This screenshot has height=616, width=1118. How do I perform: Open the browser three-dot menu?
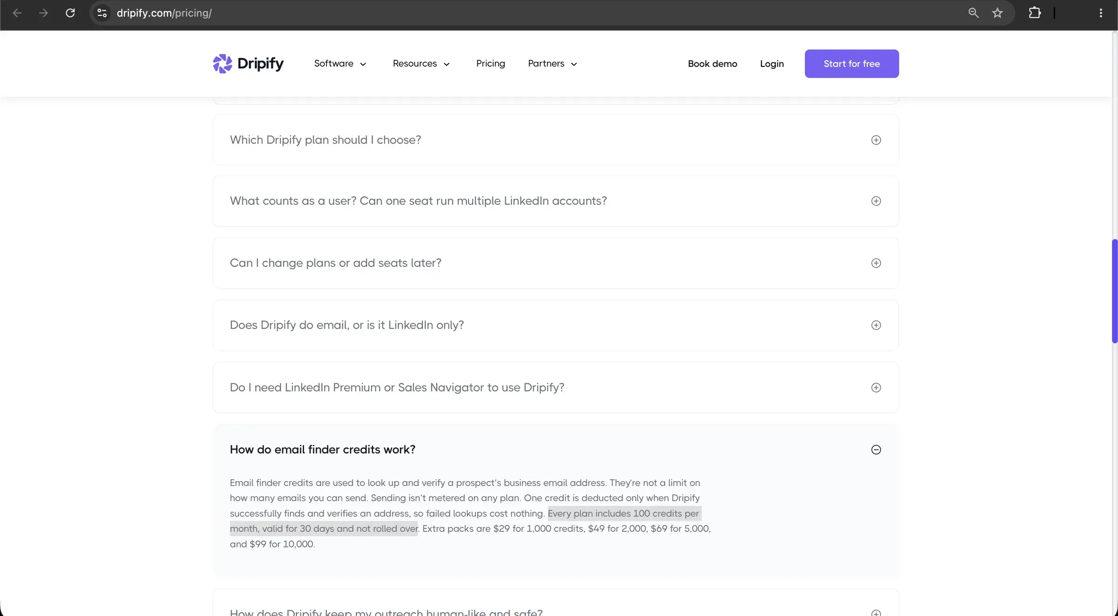[1101, 13]
